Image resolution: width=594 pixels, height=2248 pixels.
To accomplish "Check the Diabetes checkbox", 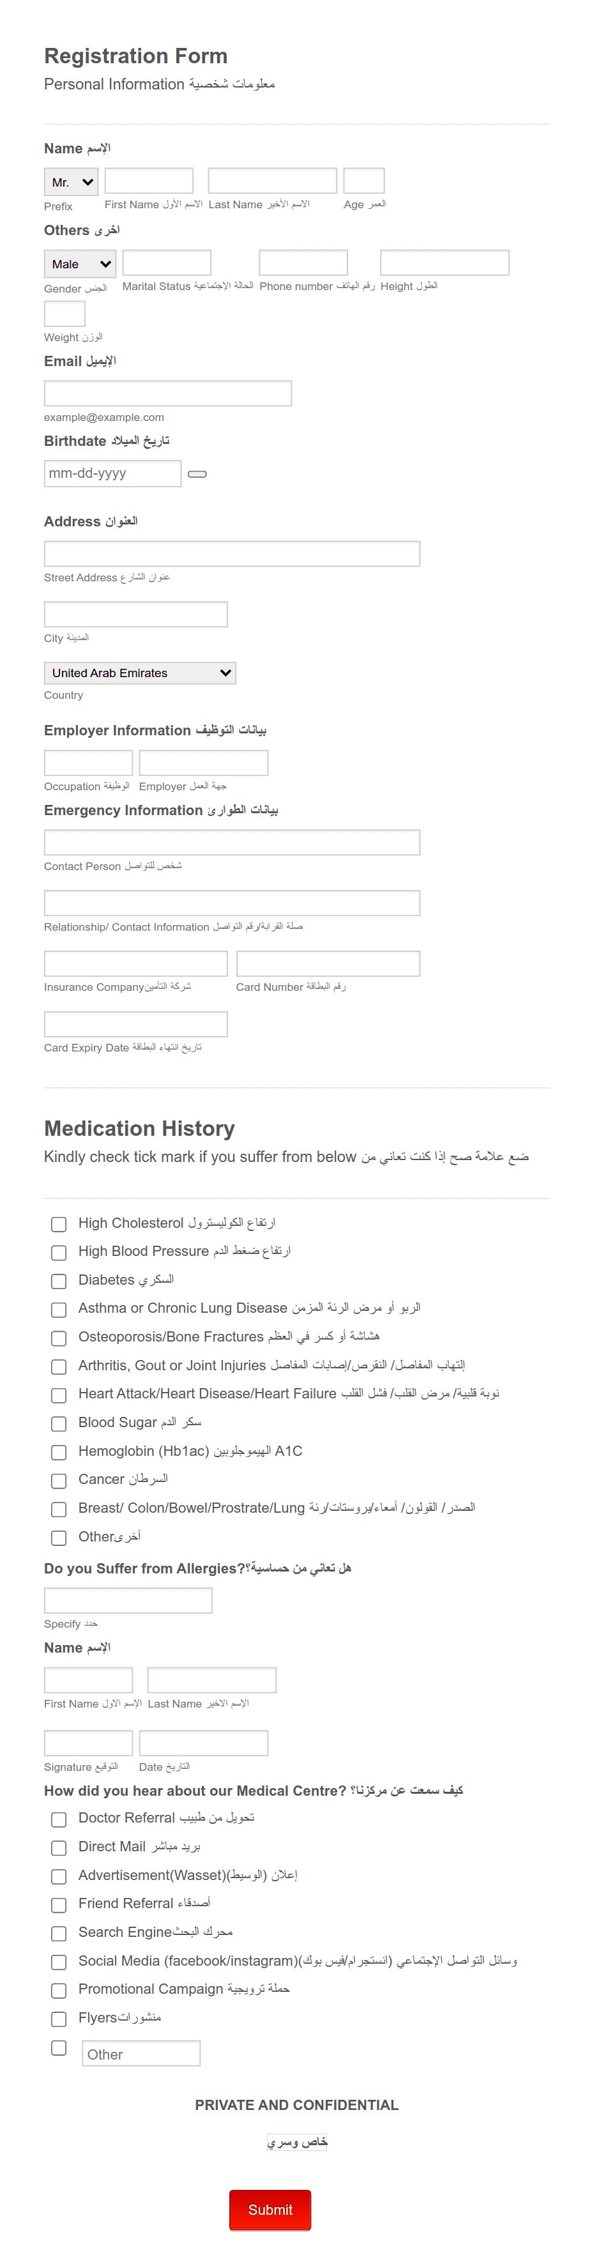I will tap(58, 1281).
